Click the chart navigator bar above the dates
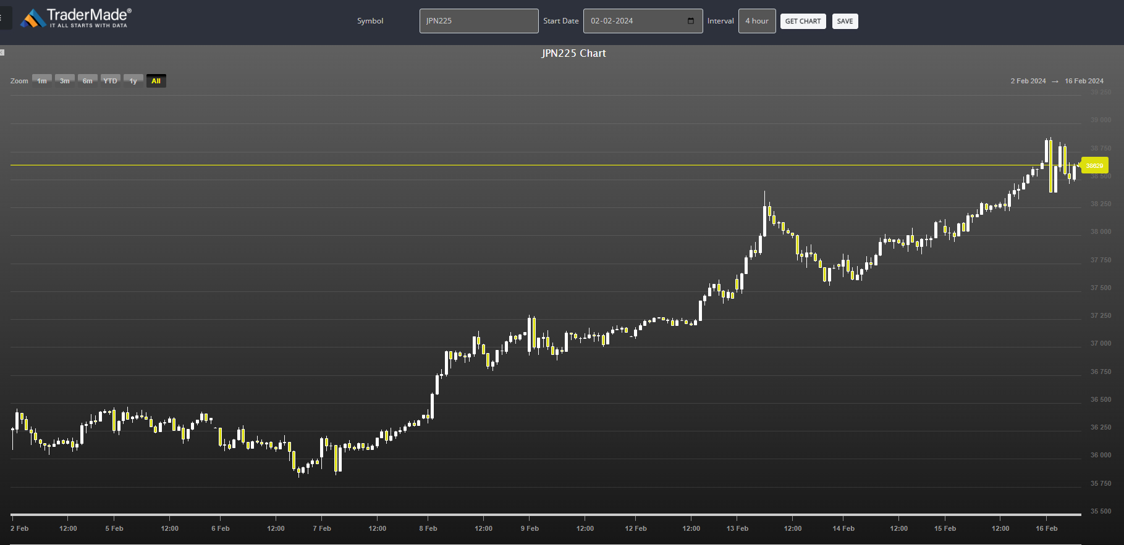The image size is (1124, 545). point(546,514)
